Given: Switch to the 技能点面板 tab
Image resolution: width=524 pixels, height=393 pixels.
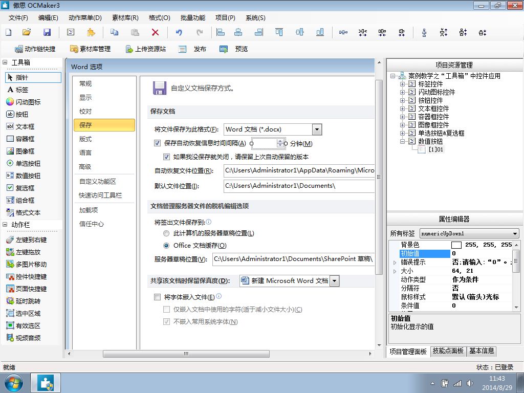Looking at the screenshot, I should coord(448,351).
